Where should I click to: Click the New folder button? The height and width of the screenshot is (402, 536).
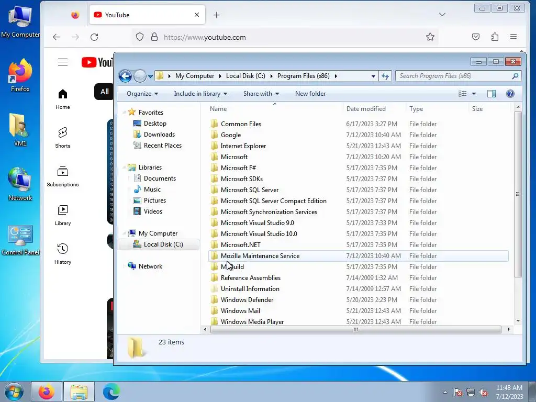click(x=310, y=94)
